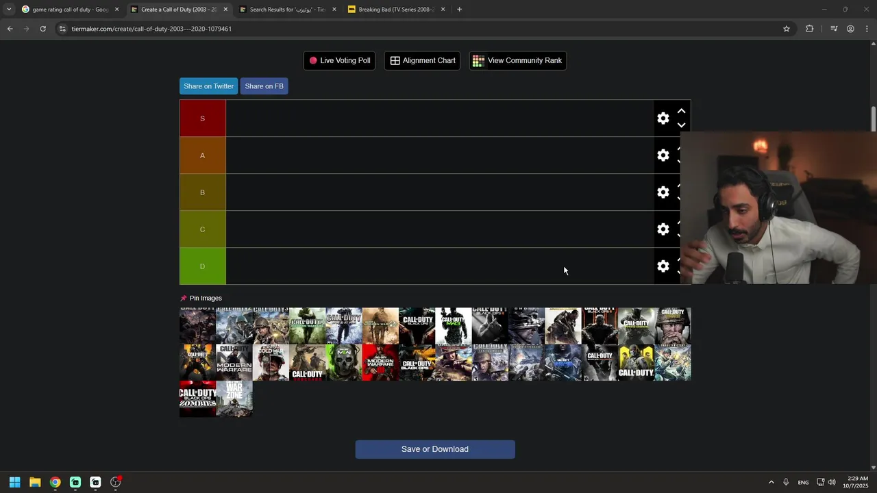Viewport: 877px width, 493px height.
Task: Open Windows Start menu
Action: coord(14,482)
